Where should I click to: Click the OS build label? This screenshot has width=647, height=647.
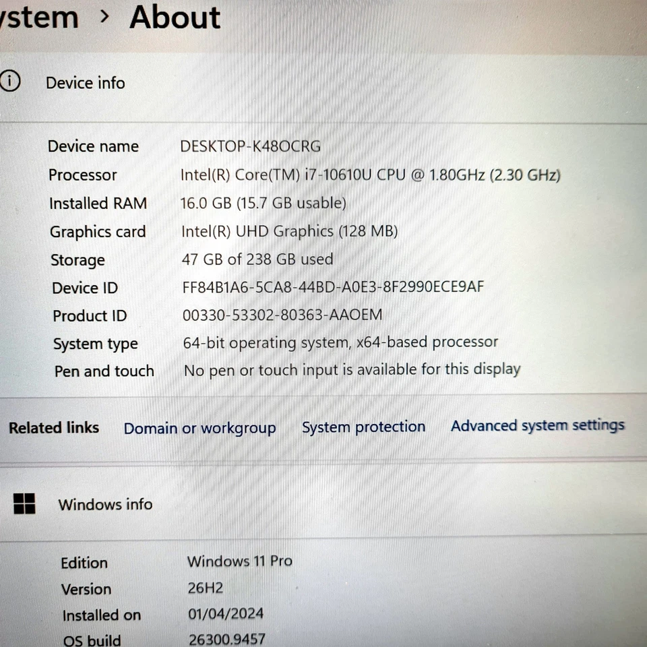tap(92, 640)
